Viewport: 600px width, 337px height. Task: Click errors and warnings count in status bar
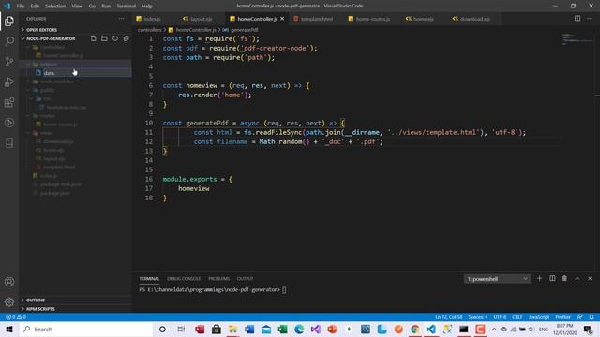coord(16,317)
